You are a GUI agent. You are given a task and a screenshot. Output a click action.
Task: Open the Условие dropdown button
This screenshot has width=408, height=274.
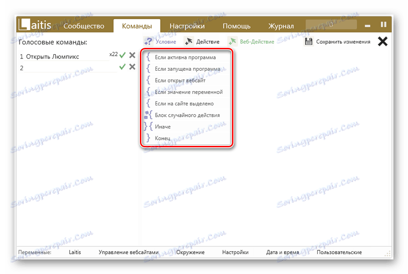(160, 41)
